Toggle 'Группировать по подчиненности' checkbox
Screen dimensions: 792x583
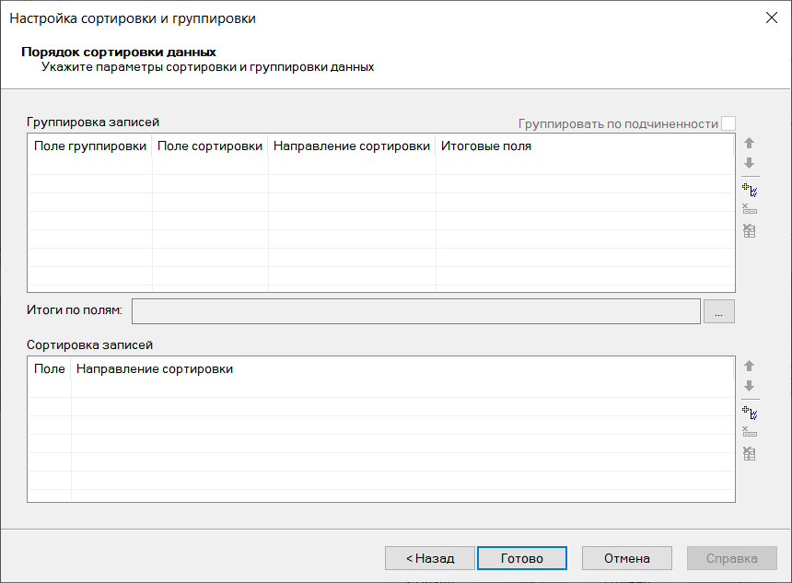[728, 123]
